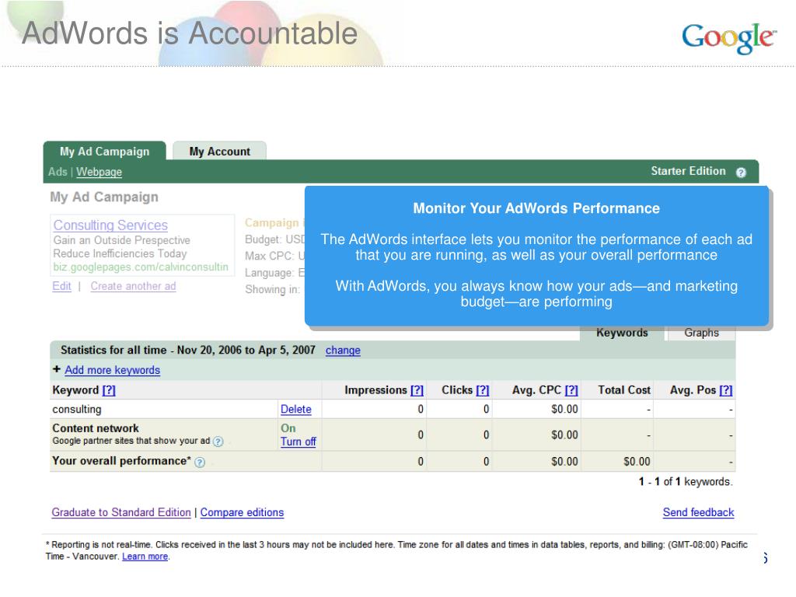This screenshot has width=796, height=597.
Task: Open the [?] help for Impressions column
Action: click(417, 390)
